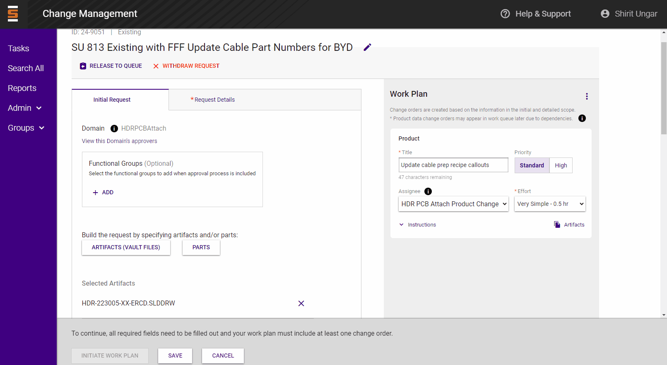Open the Work Plan three-dot menu

pos(587,96)
